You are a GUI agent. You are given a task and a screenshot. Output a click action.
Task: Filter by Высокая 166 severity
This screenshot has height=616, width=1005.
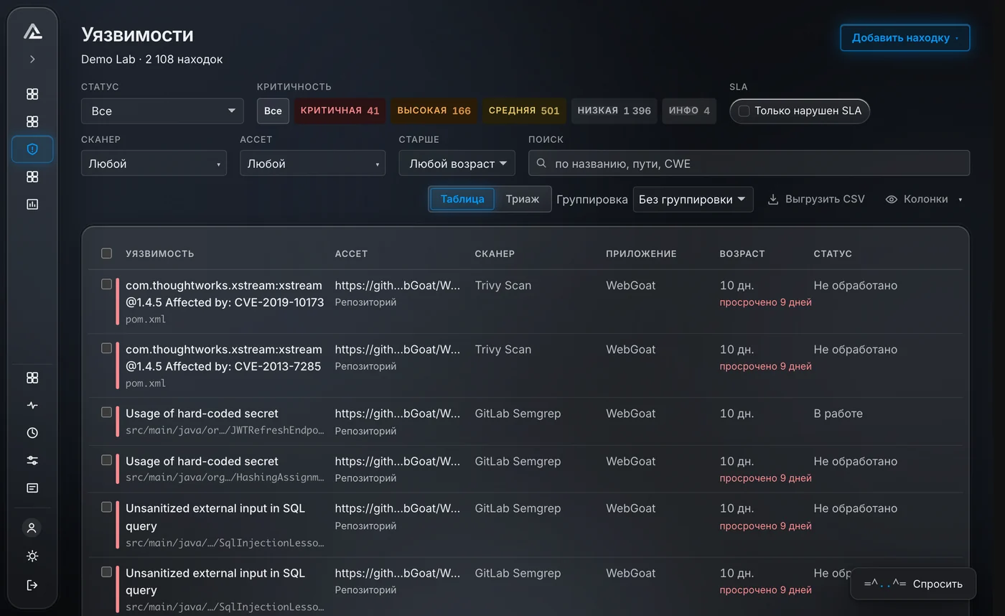click(434, 111)
